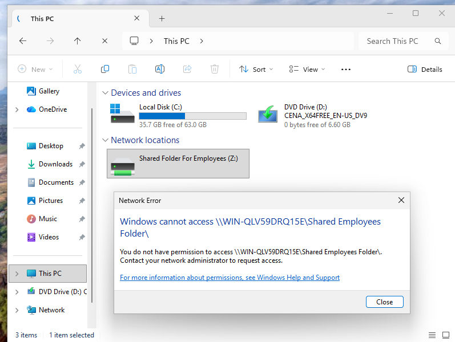Open the Sort dropdown menu

pos(256,69)
